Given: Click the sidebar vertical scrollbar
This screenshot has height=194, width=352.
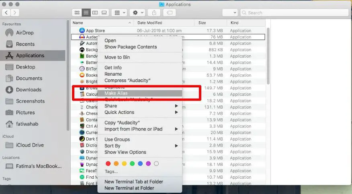Looking at the screenshot, I should pos(68,75).
